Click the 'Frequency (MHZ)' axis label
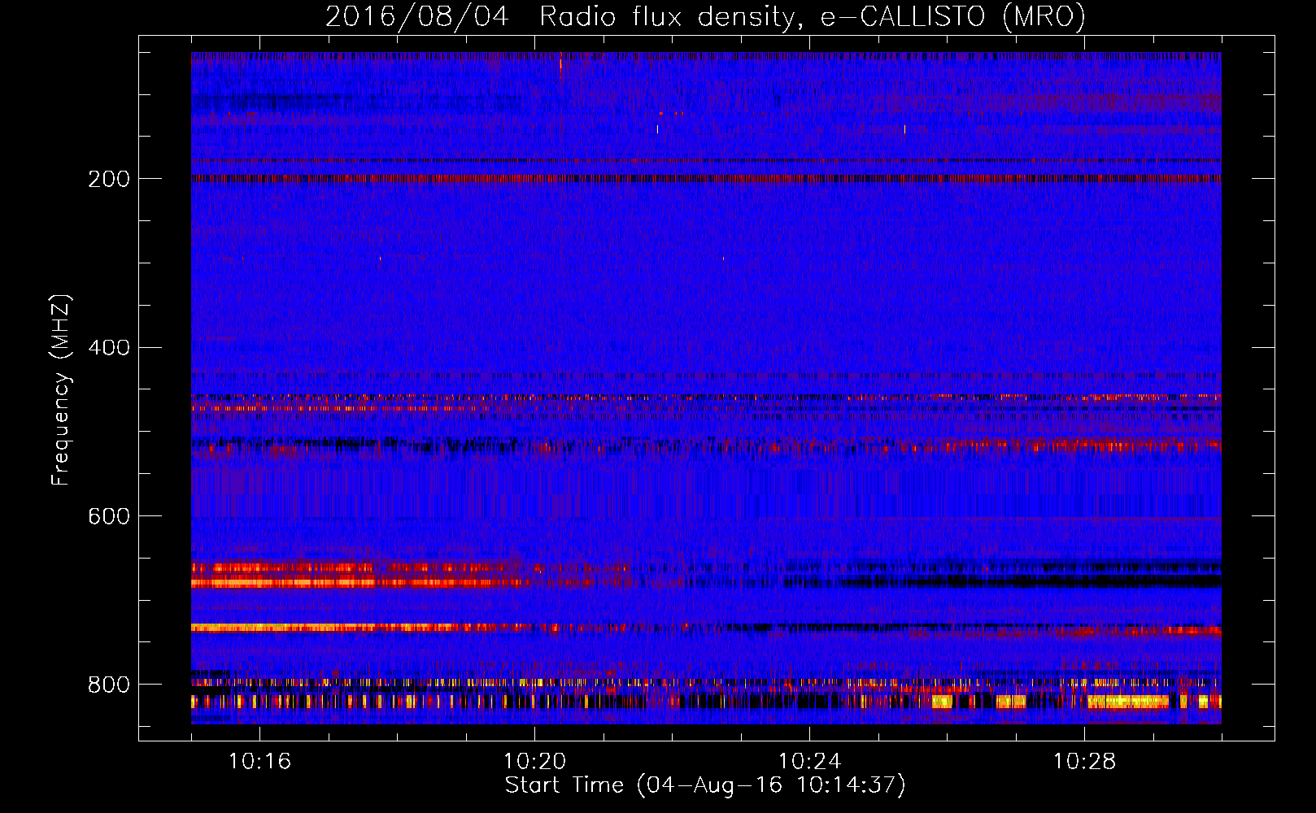 pos(60,390)
